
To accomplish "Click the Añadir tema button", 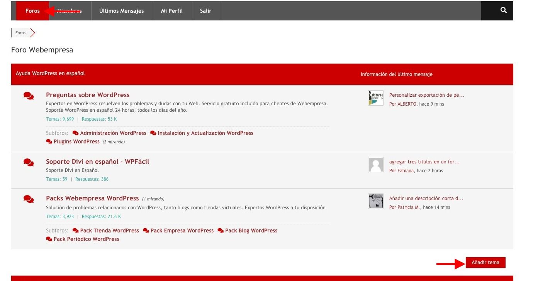I will coord(485,262).
